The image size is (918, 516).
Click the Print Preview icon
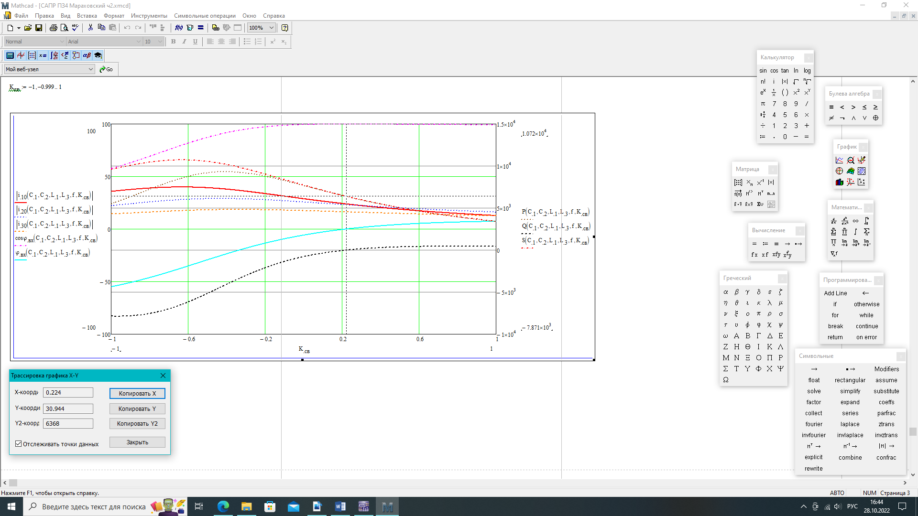[x=64, y=28]
